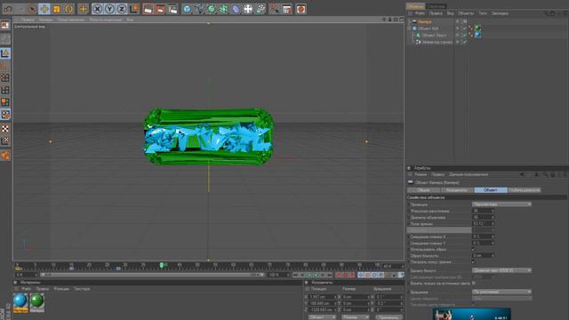Open the Проекция dropdown
Screen dimensions: 569x320
pos(501,204)
